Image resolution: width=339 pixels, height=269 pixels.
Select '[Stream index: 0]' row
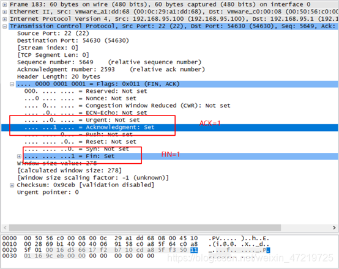pyautogui.click(x=48, y=48)
